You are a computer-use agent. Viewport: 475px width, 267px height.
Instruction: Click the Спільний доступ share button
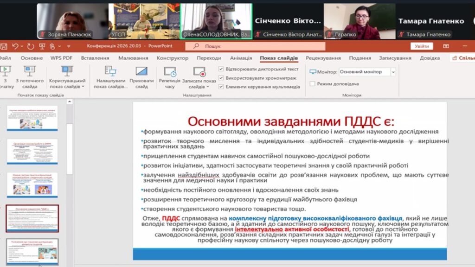(x=463, y=58)
